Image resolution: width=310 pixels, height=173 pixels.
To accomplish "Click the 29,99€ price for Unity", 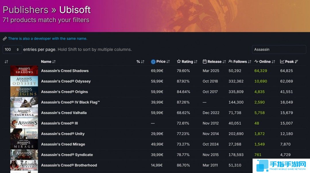I will [157, 134].
